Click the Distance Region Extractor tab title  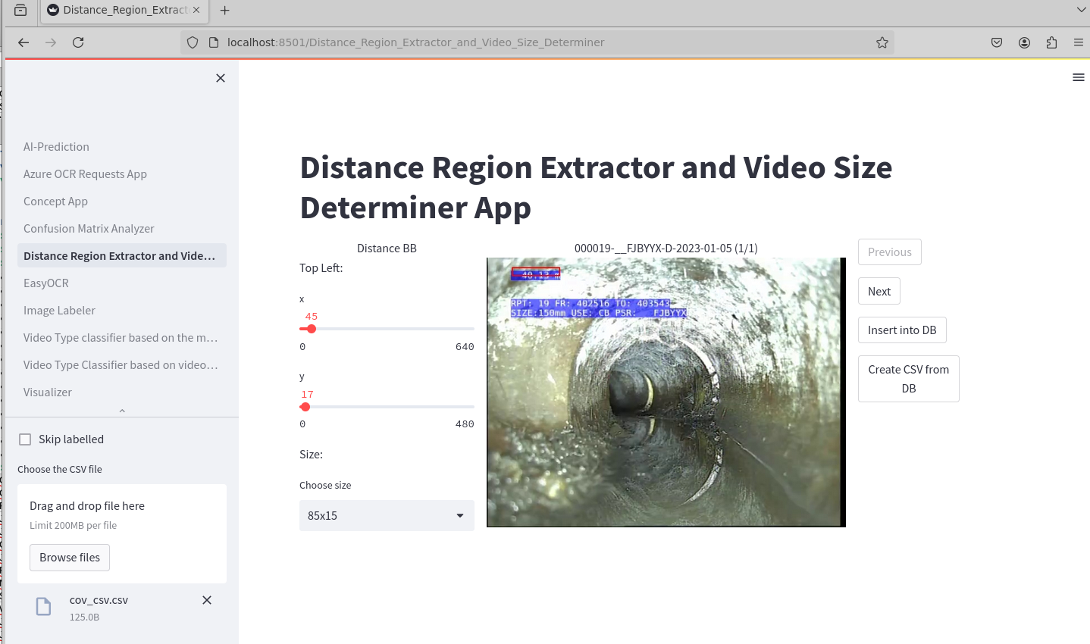(125, 10)
